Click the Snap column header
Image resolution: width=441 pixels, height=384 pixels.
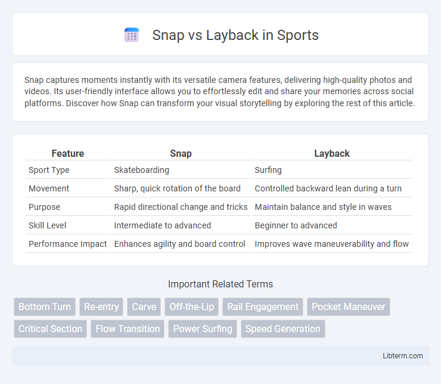coord(181,153)
